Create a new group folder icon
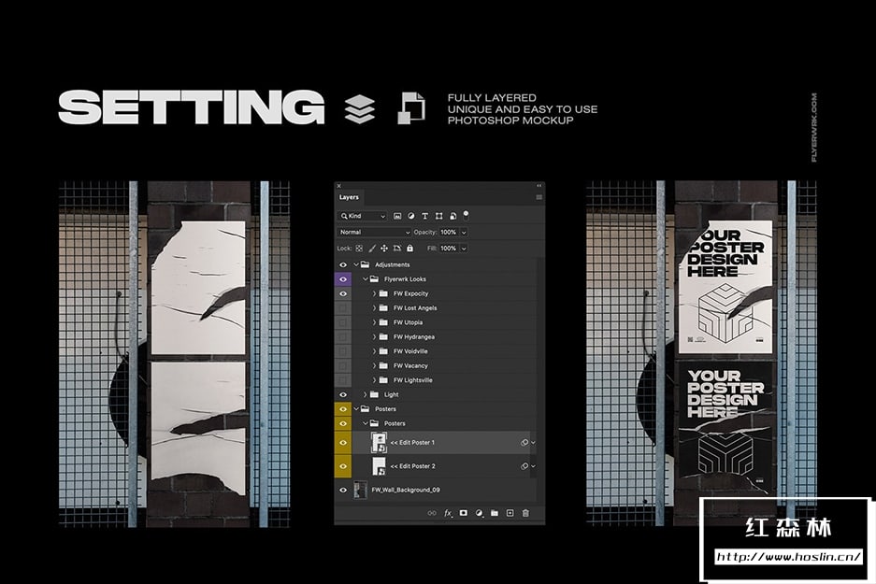This screenshot has height=584, width=876. click(x=495, y=513)
